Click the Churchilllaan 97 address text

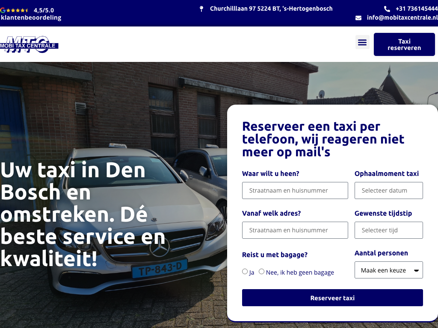coord(271,9)
